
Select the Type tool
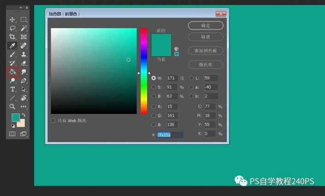click(x=12, y=89)
